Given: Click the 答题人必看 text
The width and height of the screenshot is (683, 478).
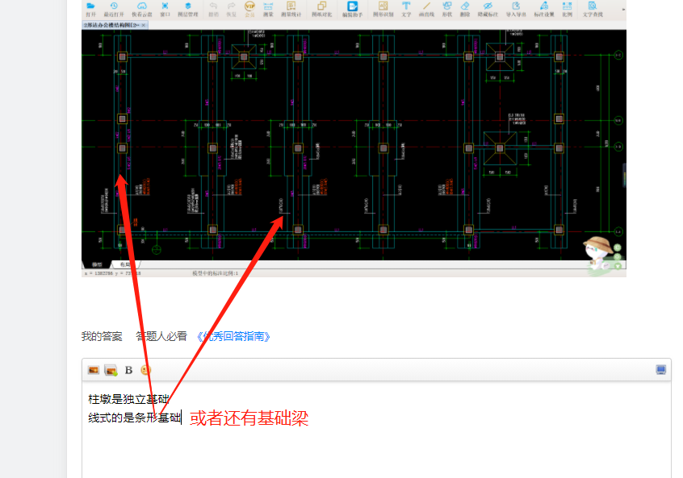Looking at the screenshot, I should pos(161,336).
